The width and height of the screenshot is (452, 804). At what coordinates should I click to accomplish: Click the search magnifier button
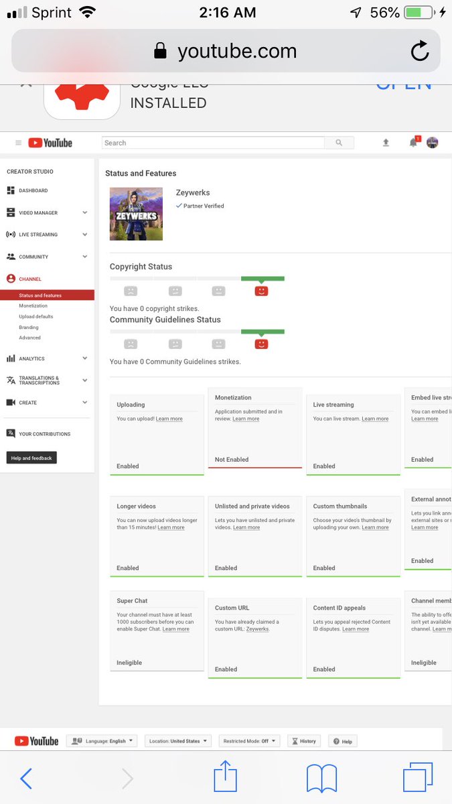click(x=339, y=143)
